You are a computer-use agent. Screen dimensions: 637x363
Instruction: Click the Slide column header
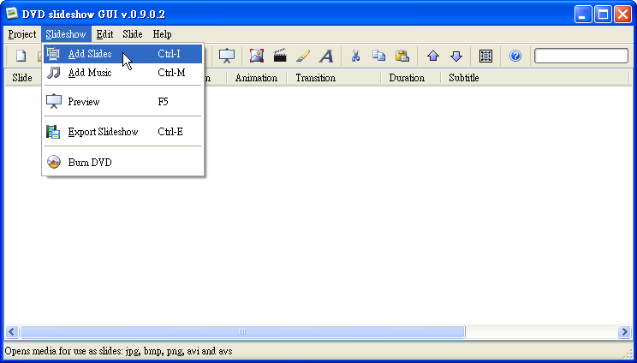pyautogui.click(x=22, y=78)
